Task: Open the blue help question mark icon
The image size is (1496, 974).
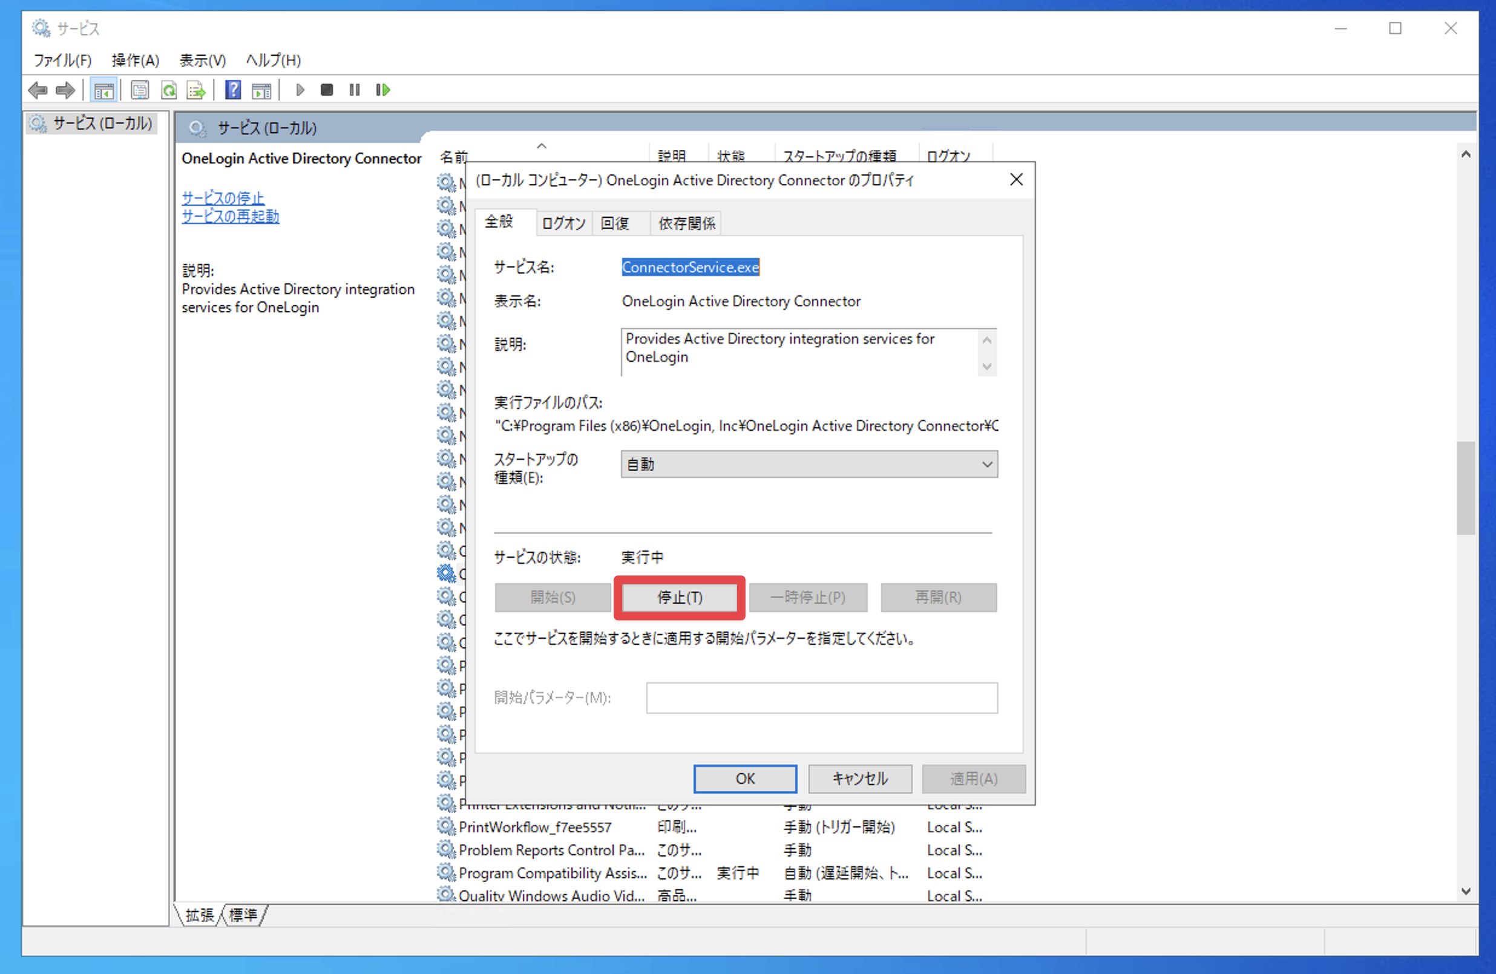Action: pos(233,91)
